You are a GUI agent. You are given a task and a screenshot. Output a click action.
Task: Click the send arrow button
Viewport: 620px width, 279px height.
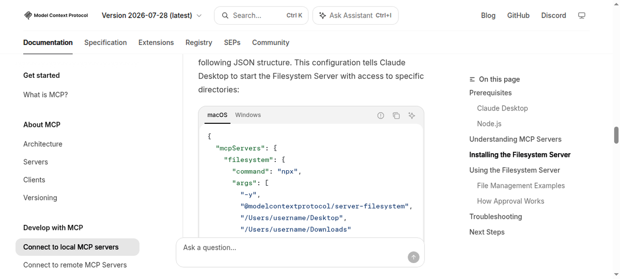coord(413,257)
